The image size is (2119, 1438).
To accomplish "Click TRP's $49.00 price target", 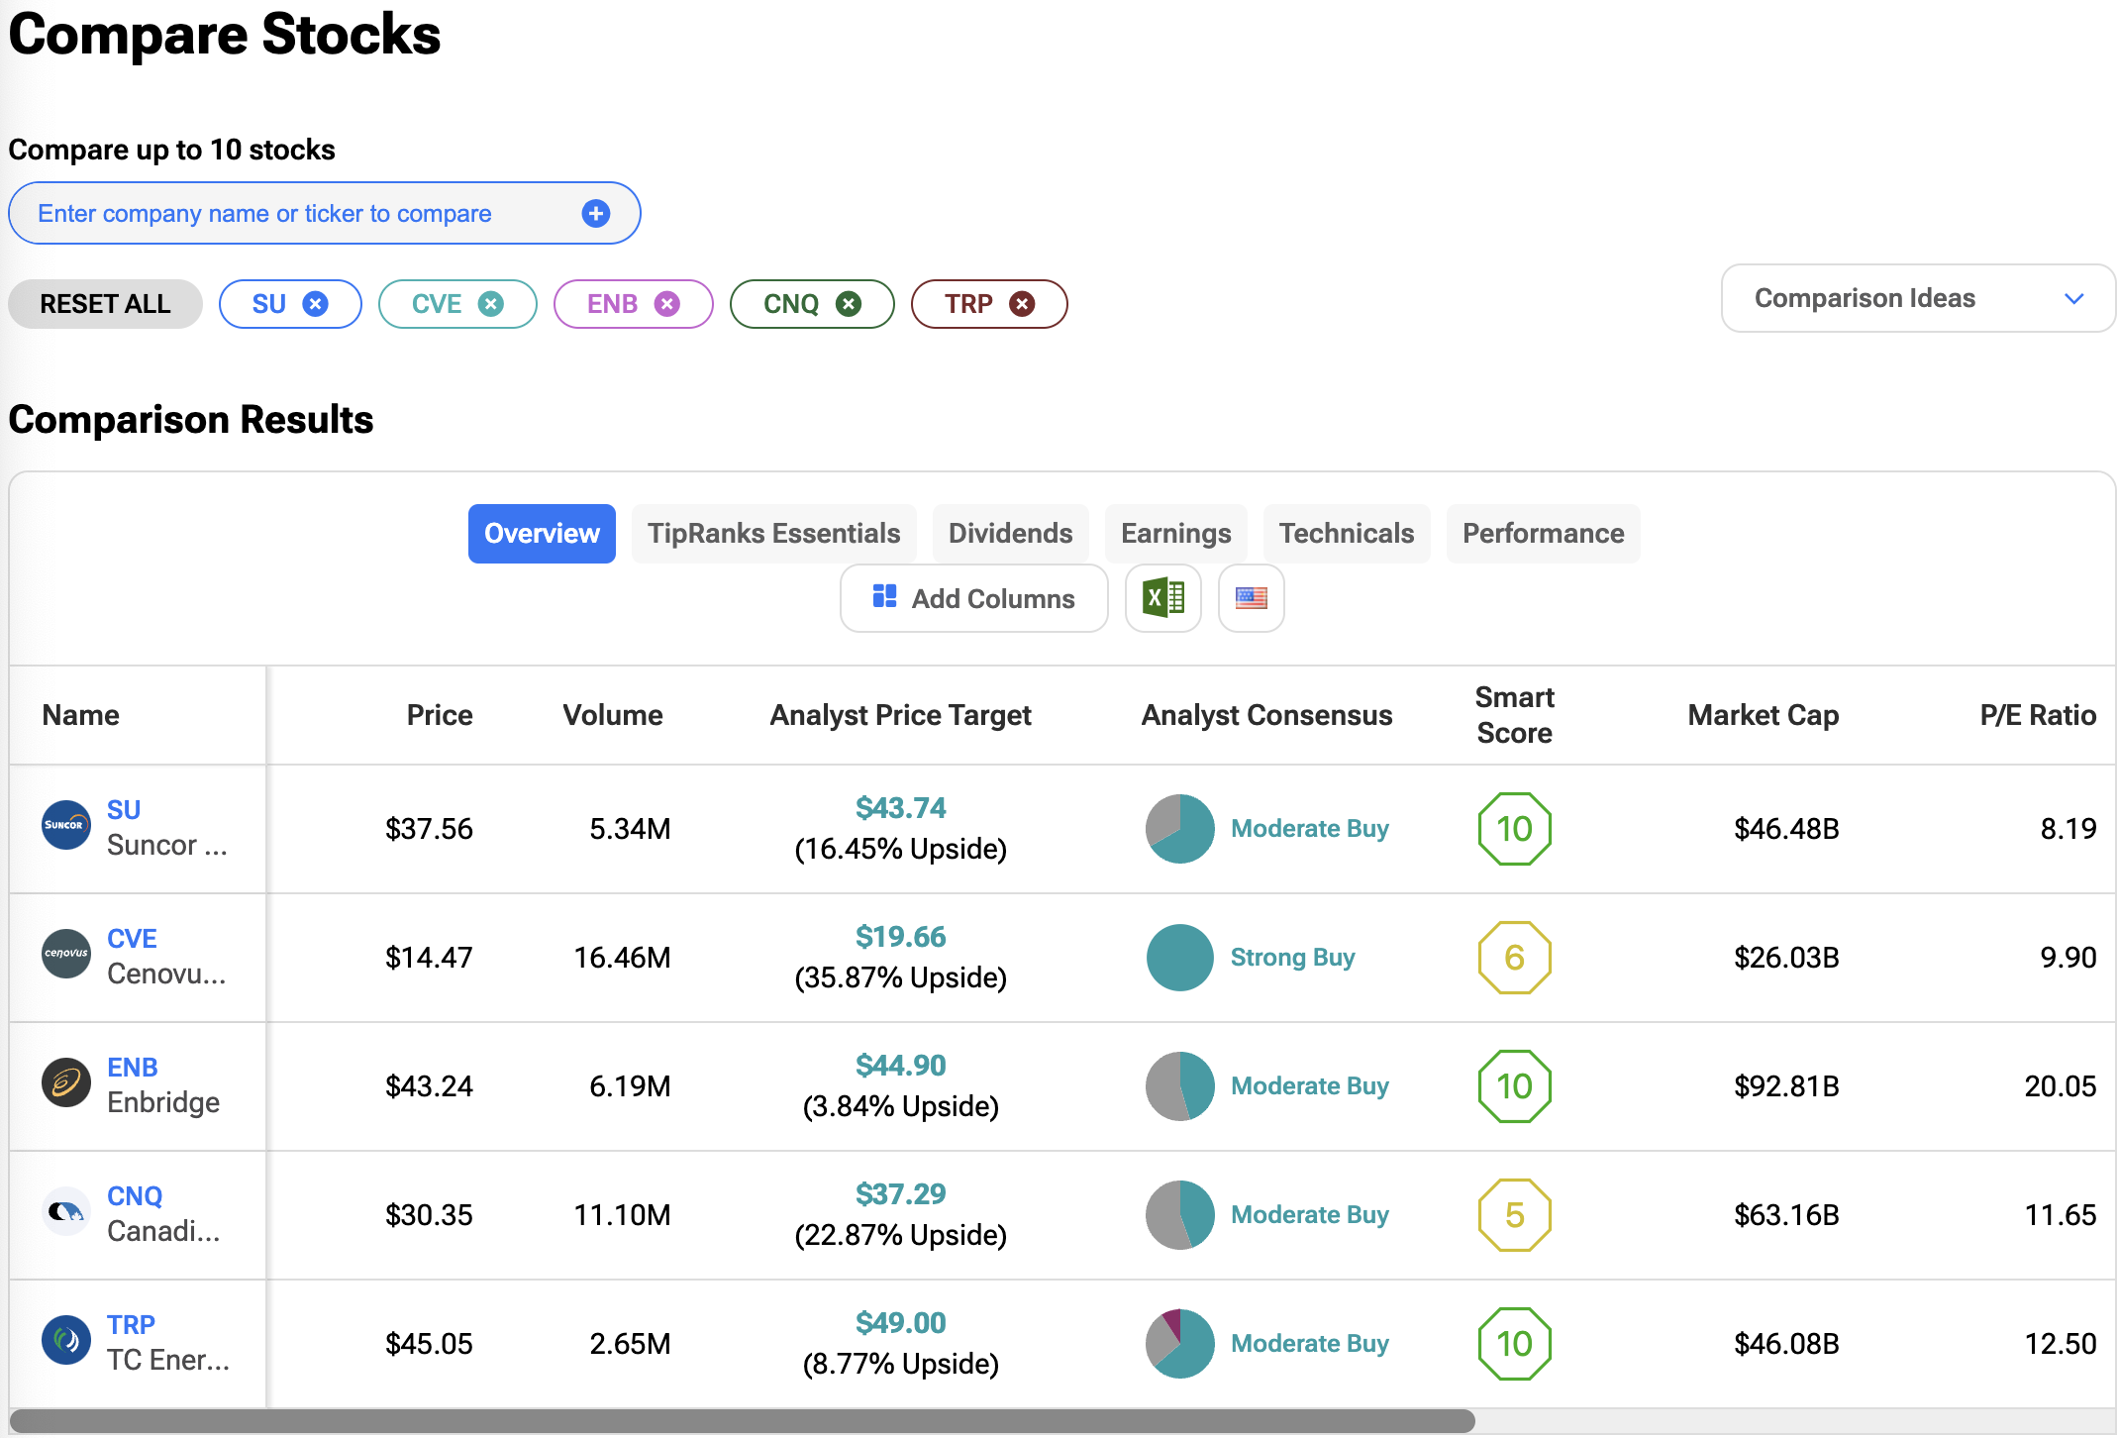I will tap(901, 1323).
